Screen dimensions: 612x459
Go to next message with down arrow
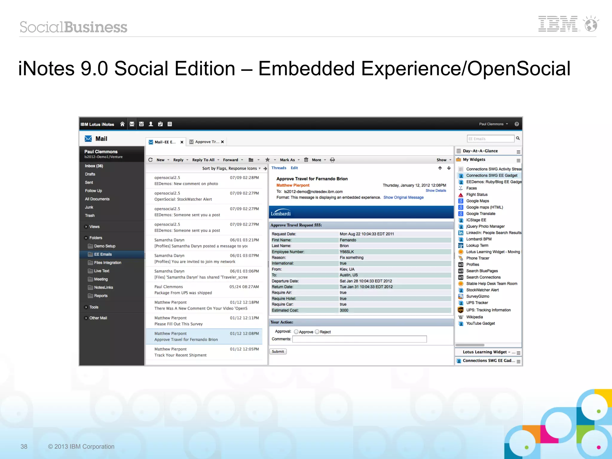coord(449,168)
